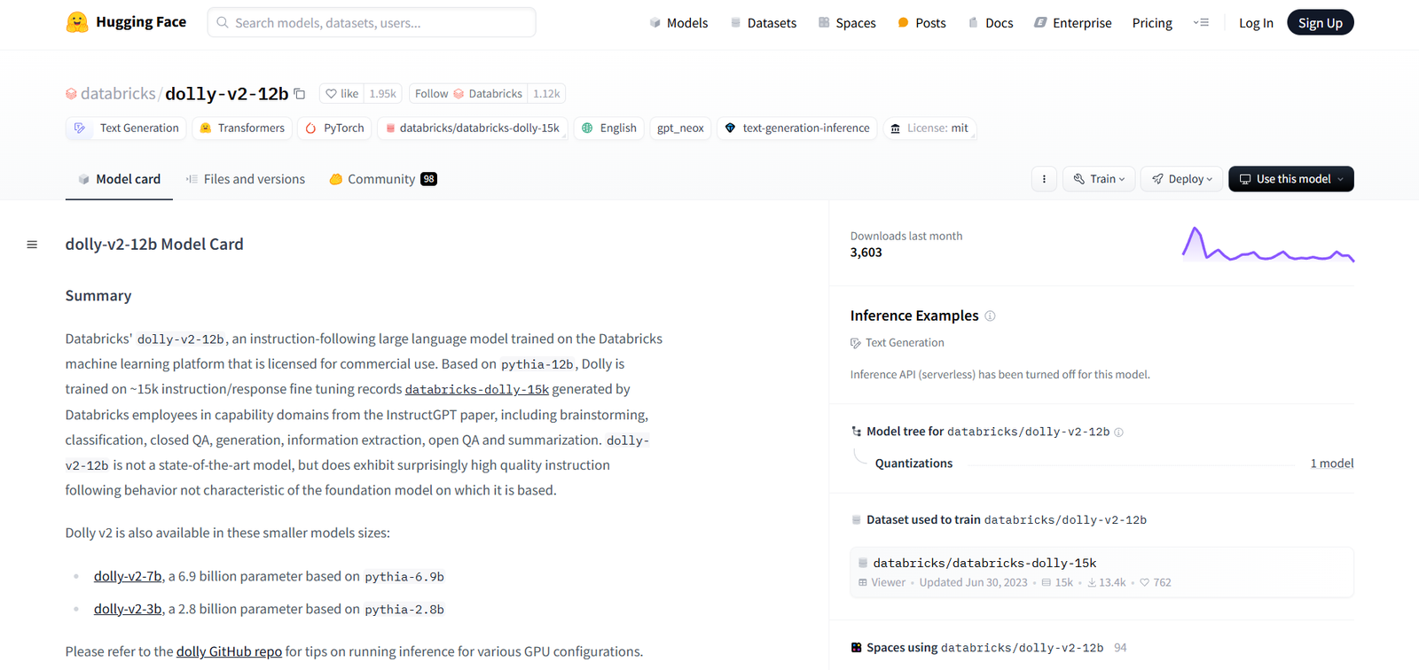This screenshot has height=670, width=1419.
Task: Copy model name with the copy icon
Action: 300,94
